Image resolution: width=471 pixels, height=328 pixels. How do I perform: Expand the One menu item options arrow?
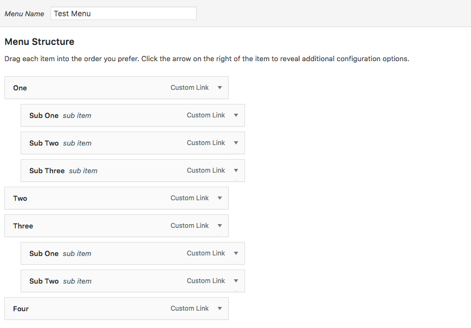(x=220, y=88)
